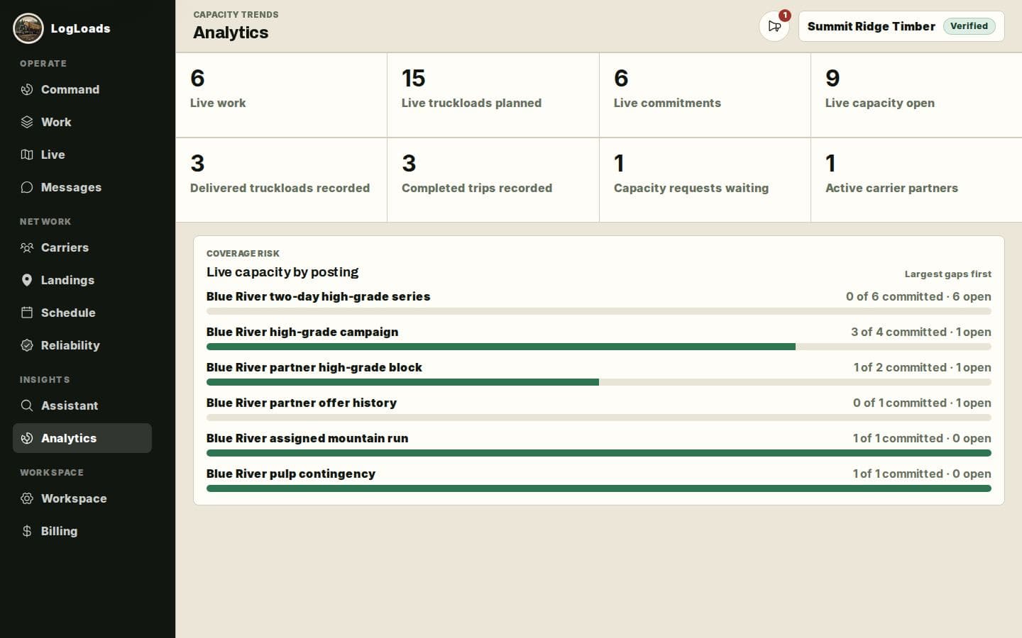Click the Live map icon
The width and height of the screenshot is (1022, 638).
point(27,155)
